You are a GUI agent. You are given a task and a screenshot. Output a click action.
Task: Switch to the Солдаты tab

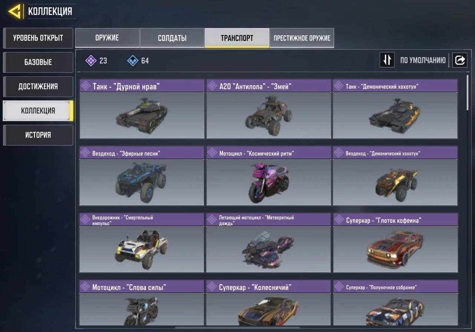pos(172,38)
